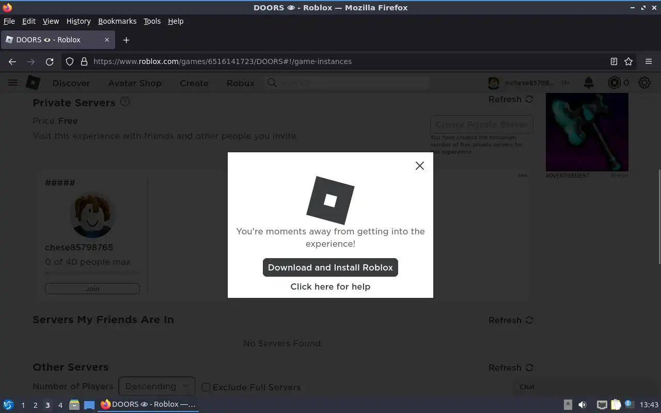The width and height of the screenshot is (661, 413).
Task: Refresh the Private Servers list
Action: point(511,99)
